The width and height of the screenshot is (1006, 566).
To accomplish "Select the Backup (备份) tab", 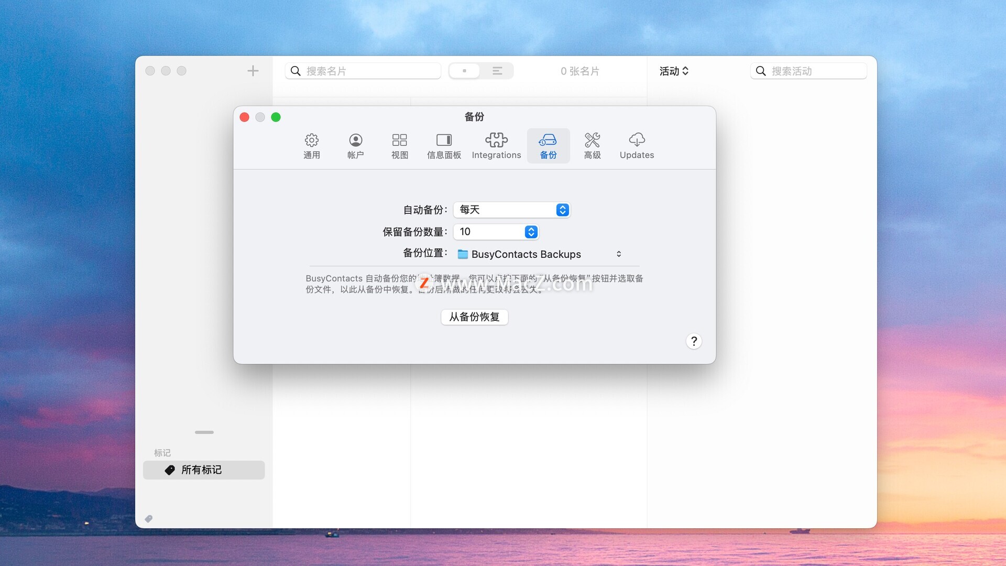I will [548, 146].
